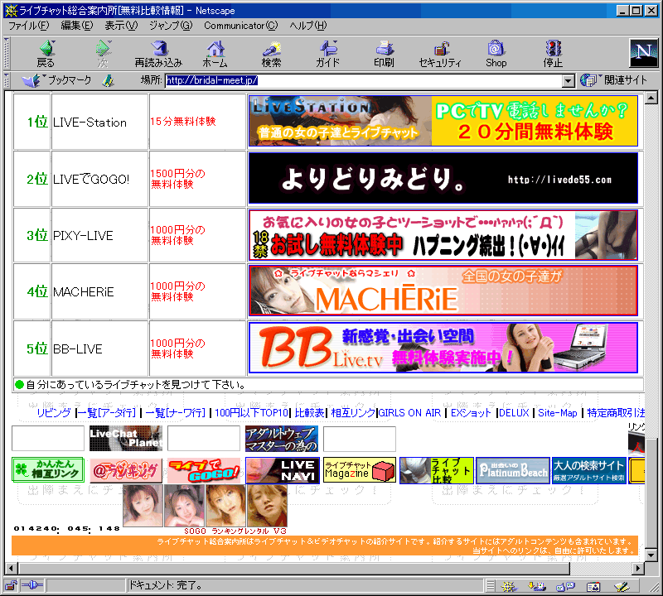Reload the page with 再読み込み
The width and height of the screenshot is (663, 596).
[158, 54]
